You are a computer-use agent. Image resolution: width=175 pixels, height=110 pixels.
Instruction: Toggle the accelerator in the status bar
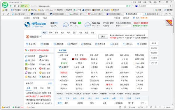[132, 107]
